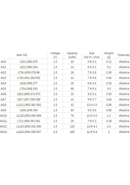This screenshot has width=130, height=185.
Task: Click the AG10 row label
Action: 3,116
